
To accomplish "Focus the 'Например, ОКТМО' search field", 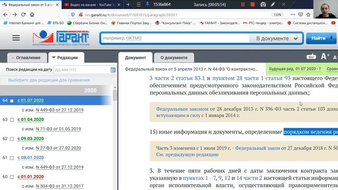I will click(x=175, y=39).
